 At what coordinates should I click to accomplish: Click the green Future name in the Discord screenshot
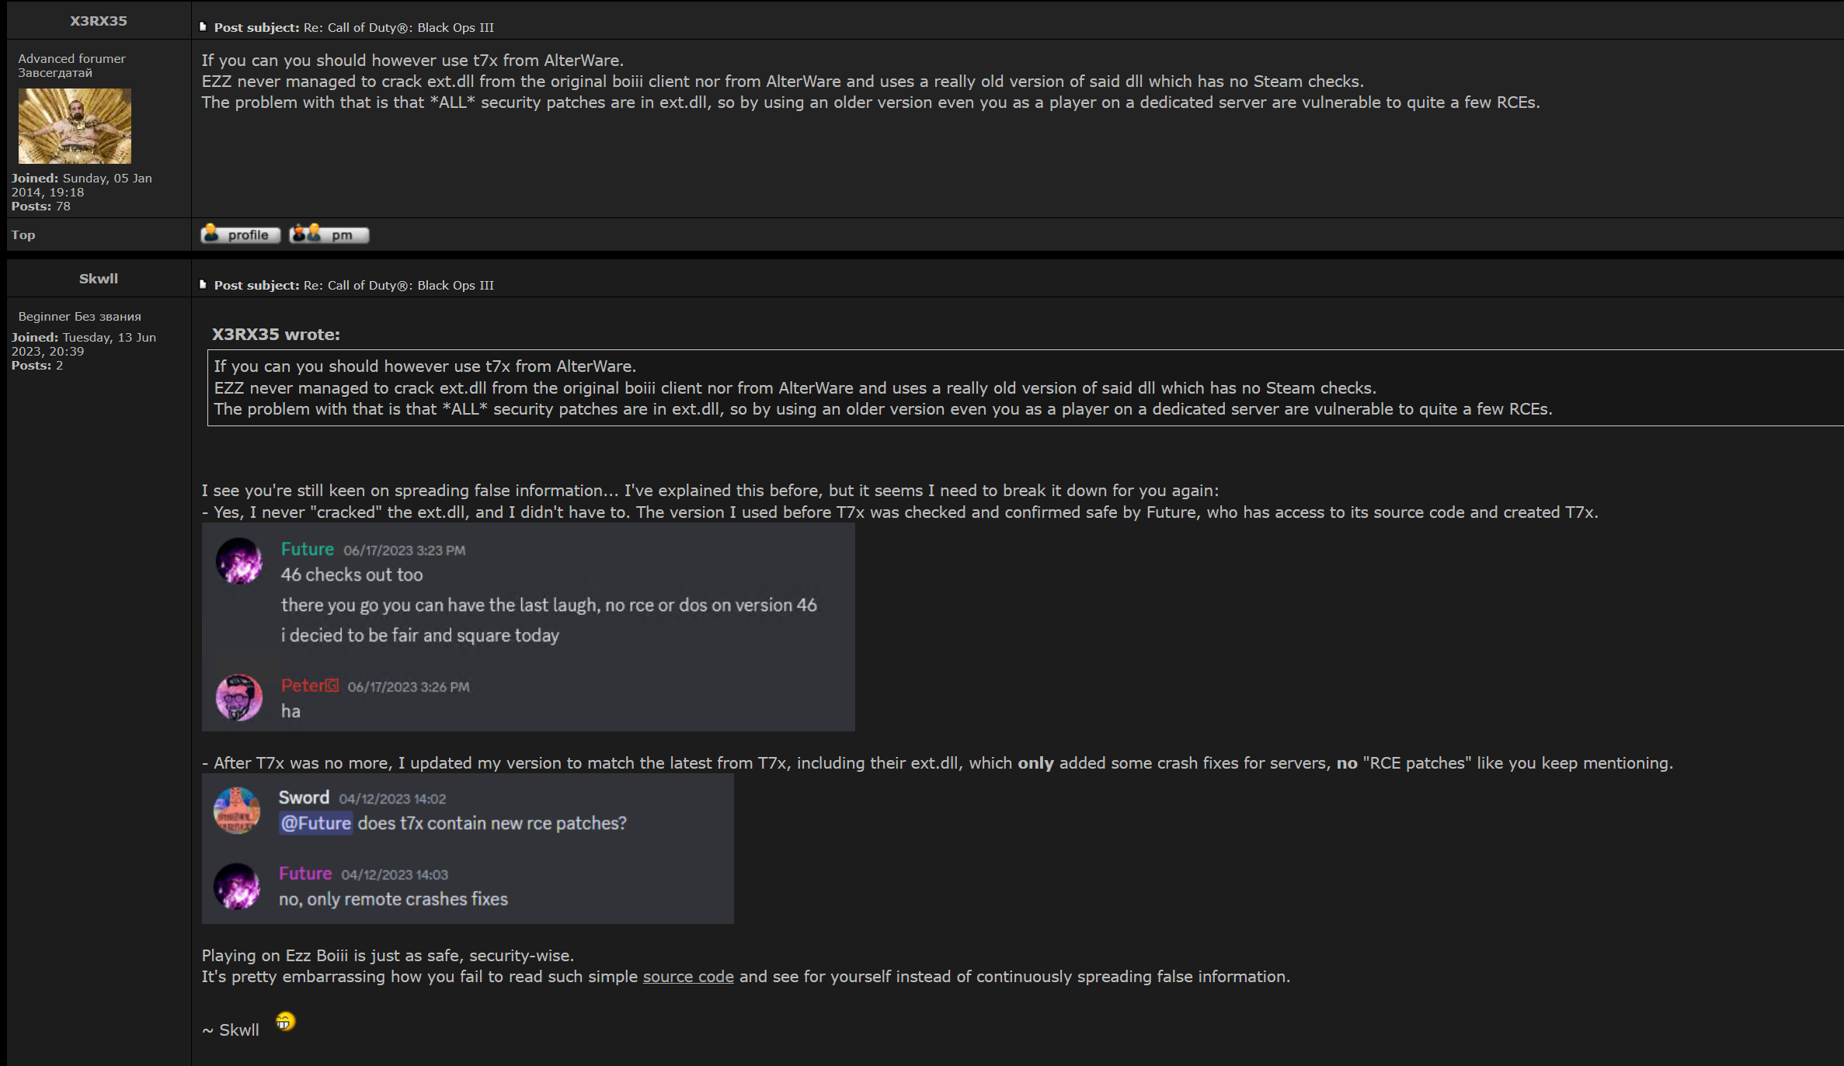click(308, 549)
